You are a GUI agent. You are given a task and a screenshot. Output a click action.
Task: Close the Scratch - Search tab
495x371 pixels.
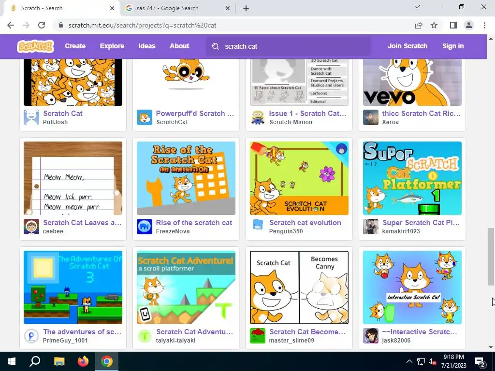(x=112, y=8)
